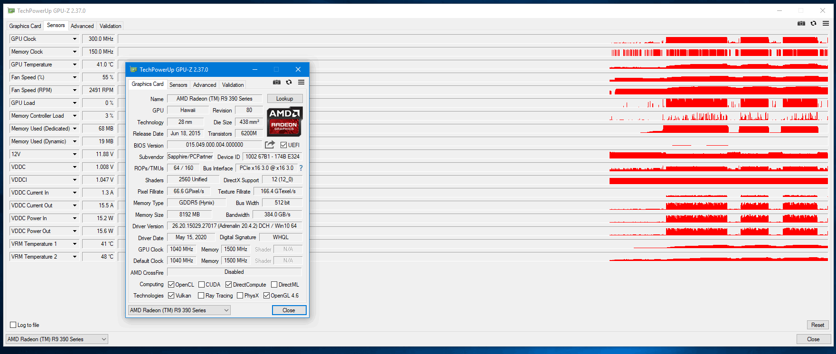Click the GPU-Z app icon in the front window title bar
Image resolution: width=836 pixels, height=354 pixels.
click(x=133, y=69)
